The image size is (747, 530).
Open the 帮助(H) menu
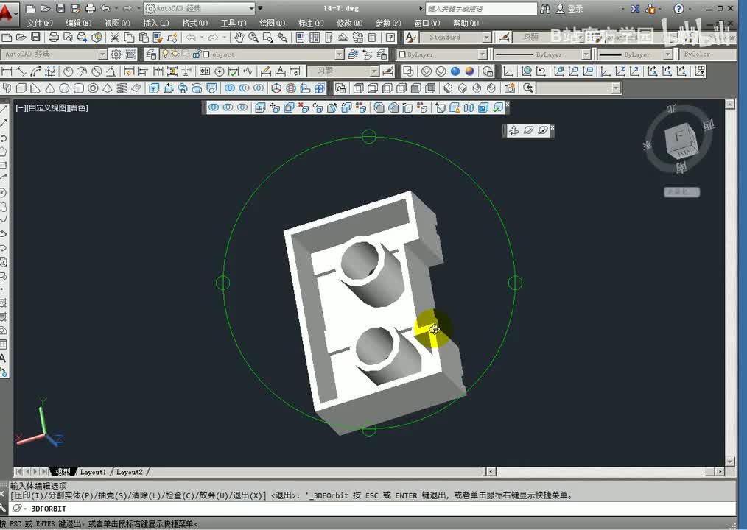[x=466, y=23]
